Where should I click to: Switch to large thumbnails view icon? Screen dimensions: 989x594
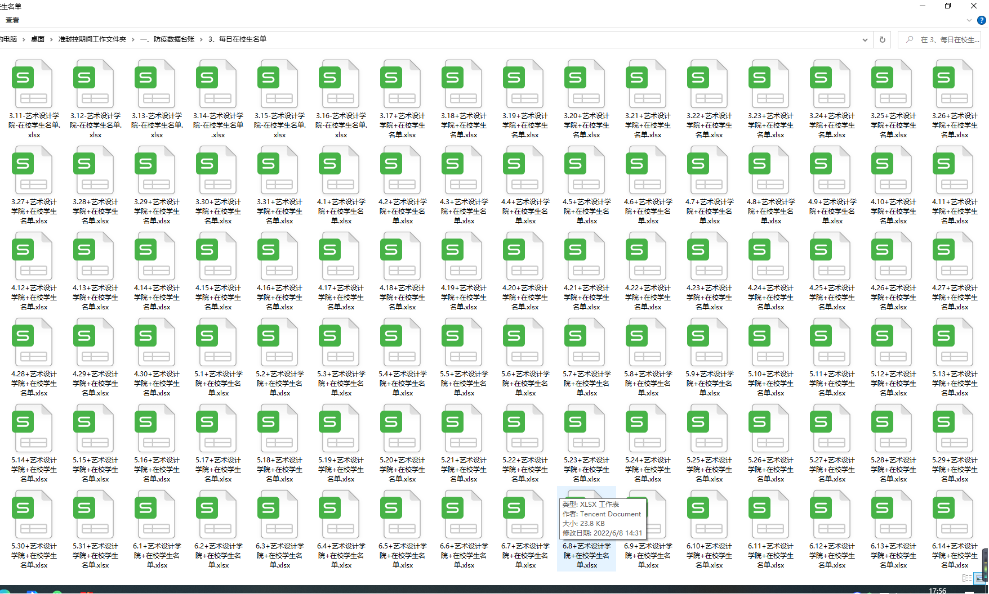click(979, 578)
